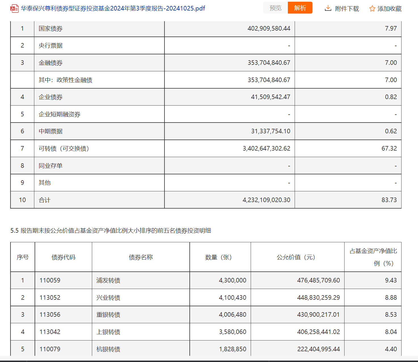Screen dimensions: 418x362
Task: Click the 附件下载 text label
Action: pos(347,9)
